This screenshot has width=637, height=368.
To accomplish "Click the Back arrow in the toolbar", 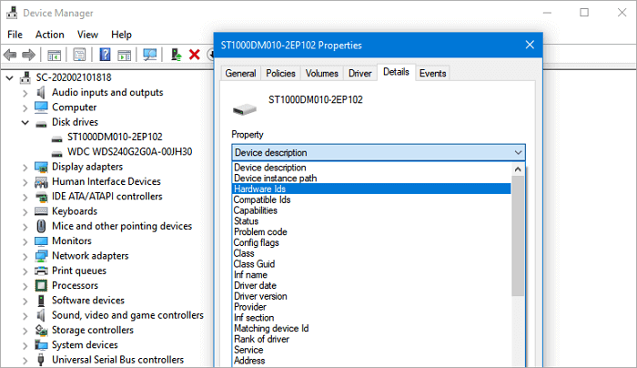I will [12, 56].
